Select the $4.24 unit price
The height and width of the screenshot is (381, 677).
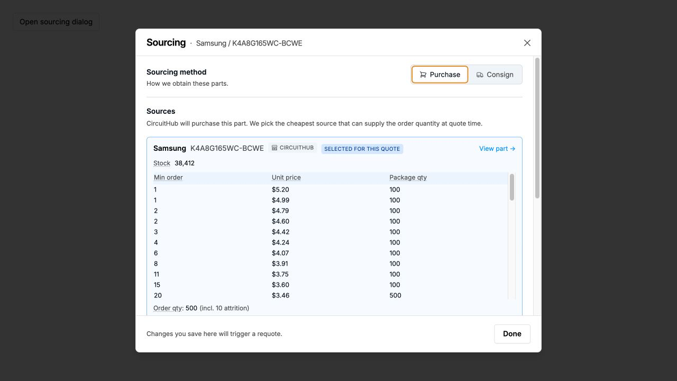click(280, 242)
